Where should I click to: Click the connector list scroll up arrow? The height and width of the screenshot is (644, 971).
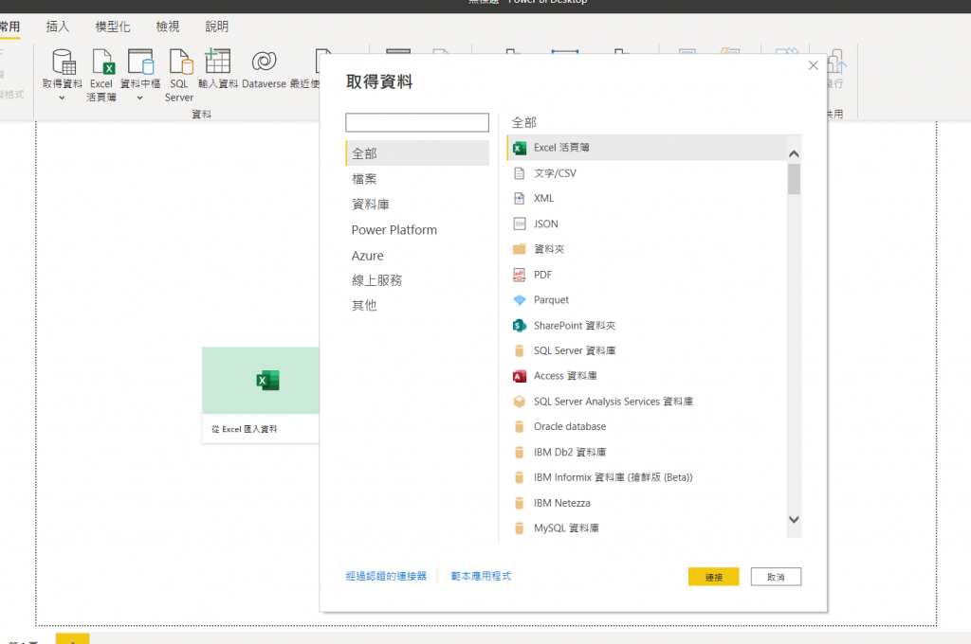tap(794, 153)
